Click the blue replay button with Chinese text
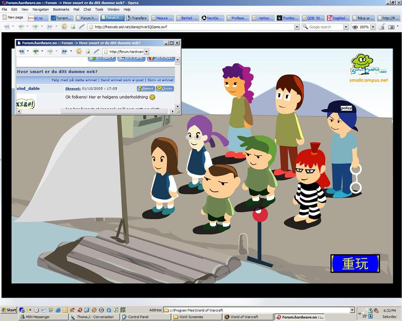This screenshot has height=321, width=402. pyautogui.click(x=355, y=263)
